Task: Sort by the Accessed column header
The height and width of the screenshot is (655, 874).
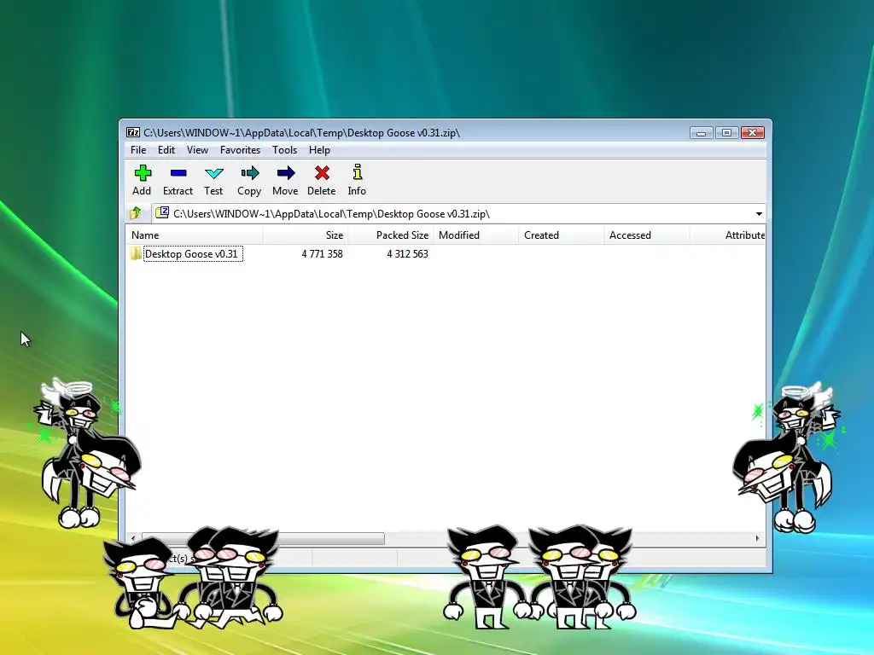Action: tap(647, 235)
